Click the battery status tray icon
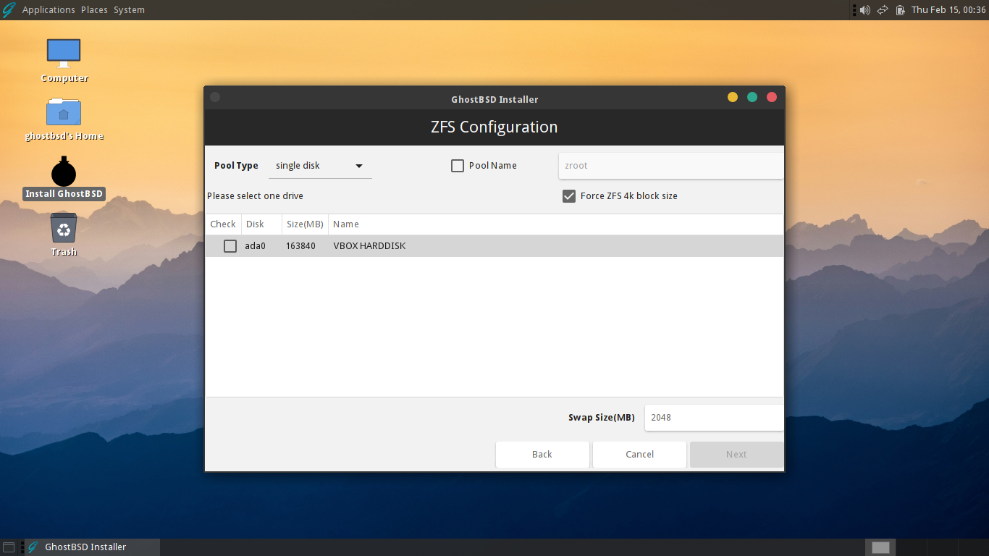Image resolution: width=989 pixels, height=556 pixels. pyautogui.click(x=900, y=10)
